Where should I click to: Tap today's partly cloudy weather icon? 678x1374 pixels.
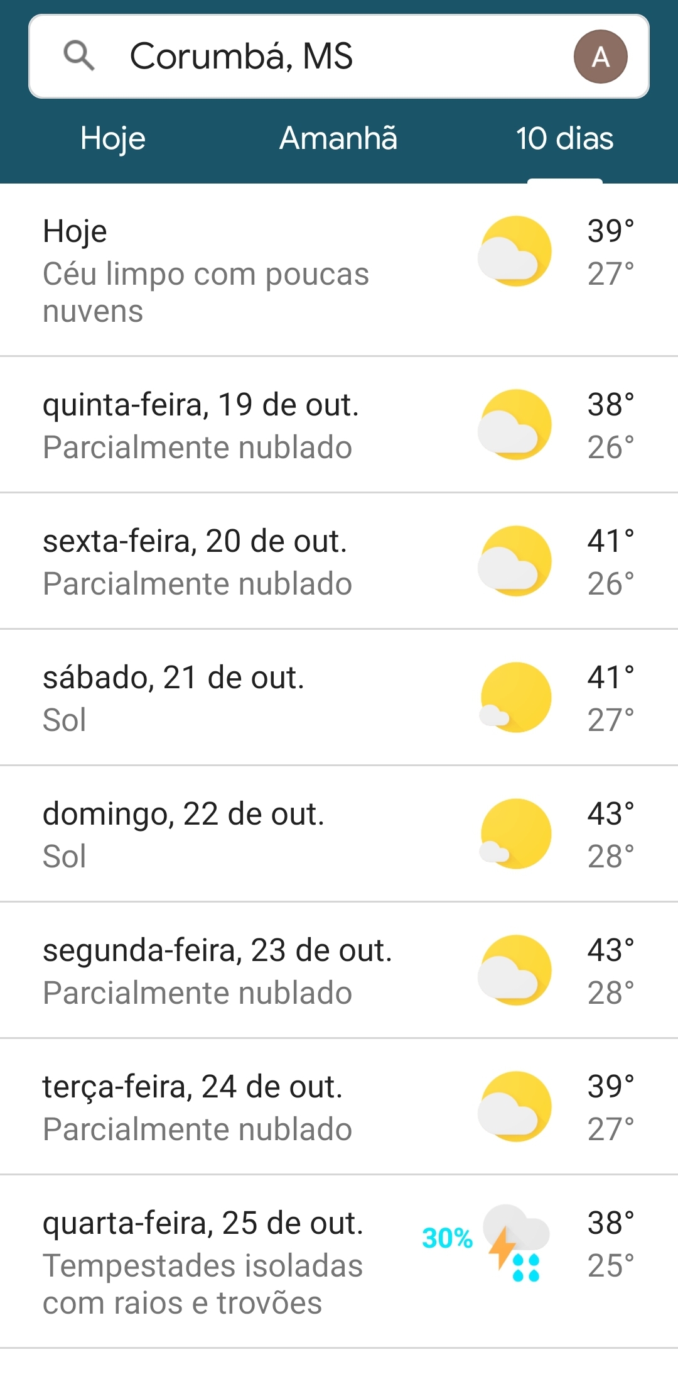(515, 251)
